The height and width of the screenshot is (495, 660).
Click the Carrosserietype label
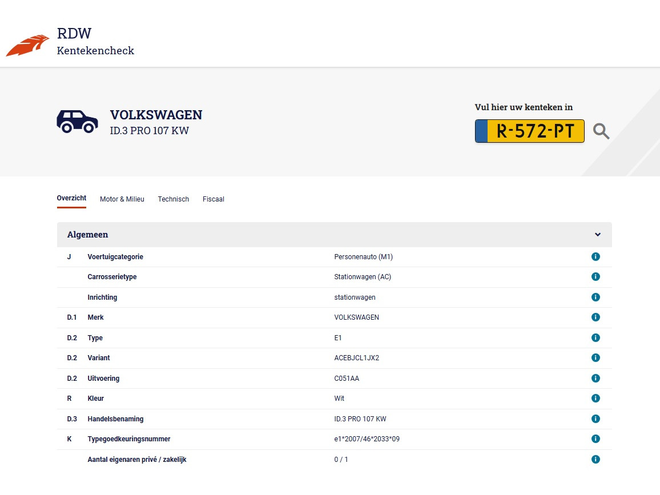coord(112,277)
